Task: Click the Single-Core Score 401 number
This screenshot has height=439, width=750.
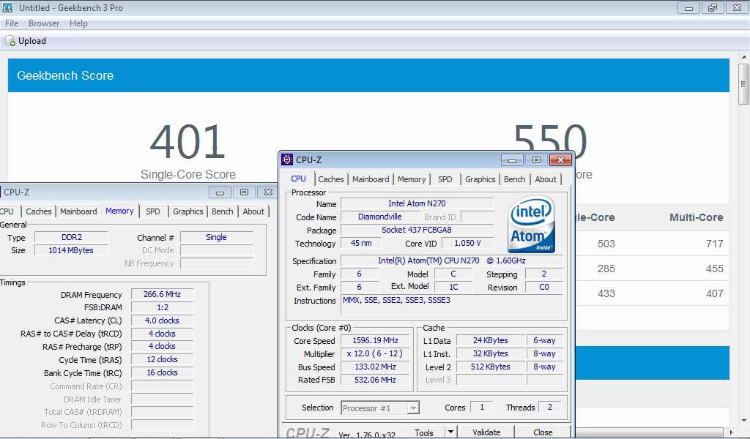Action: point(187,142)
